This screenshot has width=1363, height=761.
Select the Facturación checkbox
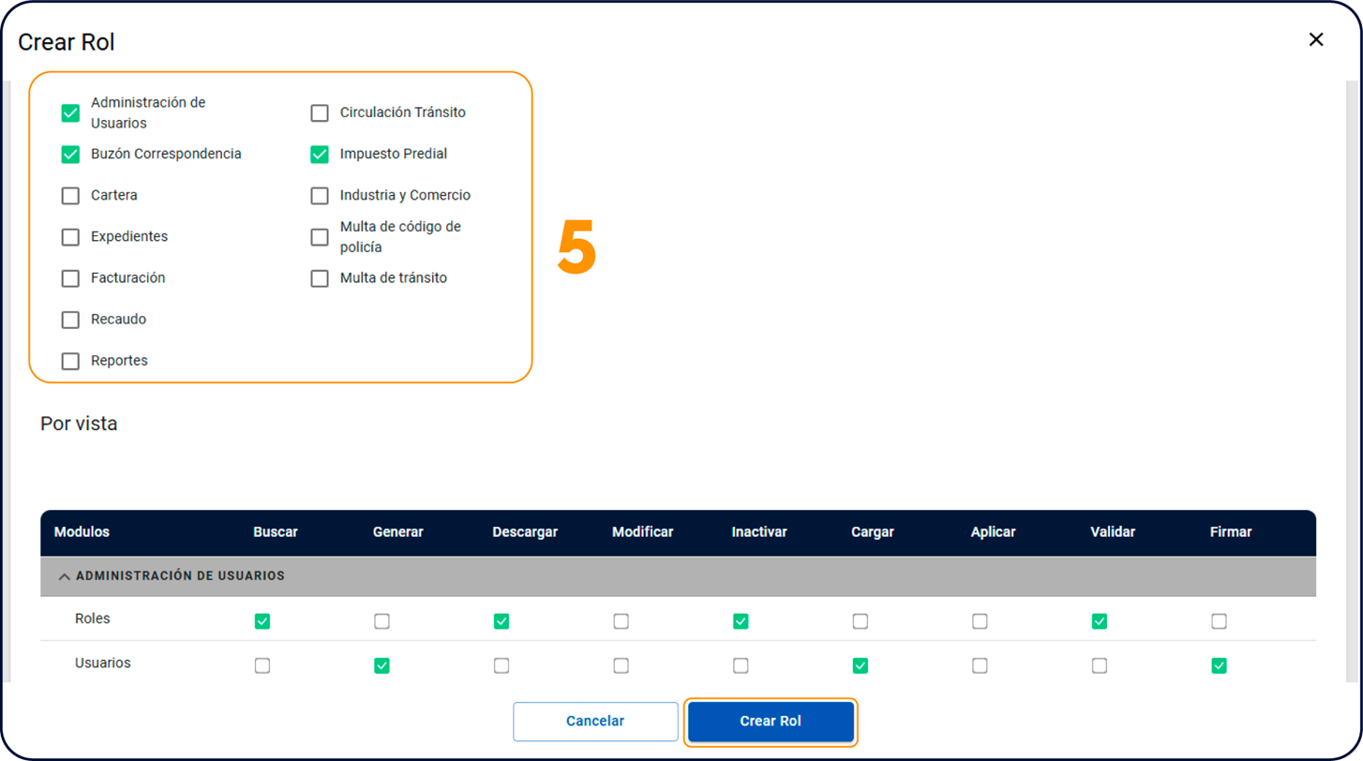(x=70, y=278)
